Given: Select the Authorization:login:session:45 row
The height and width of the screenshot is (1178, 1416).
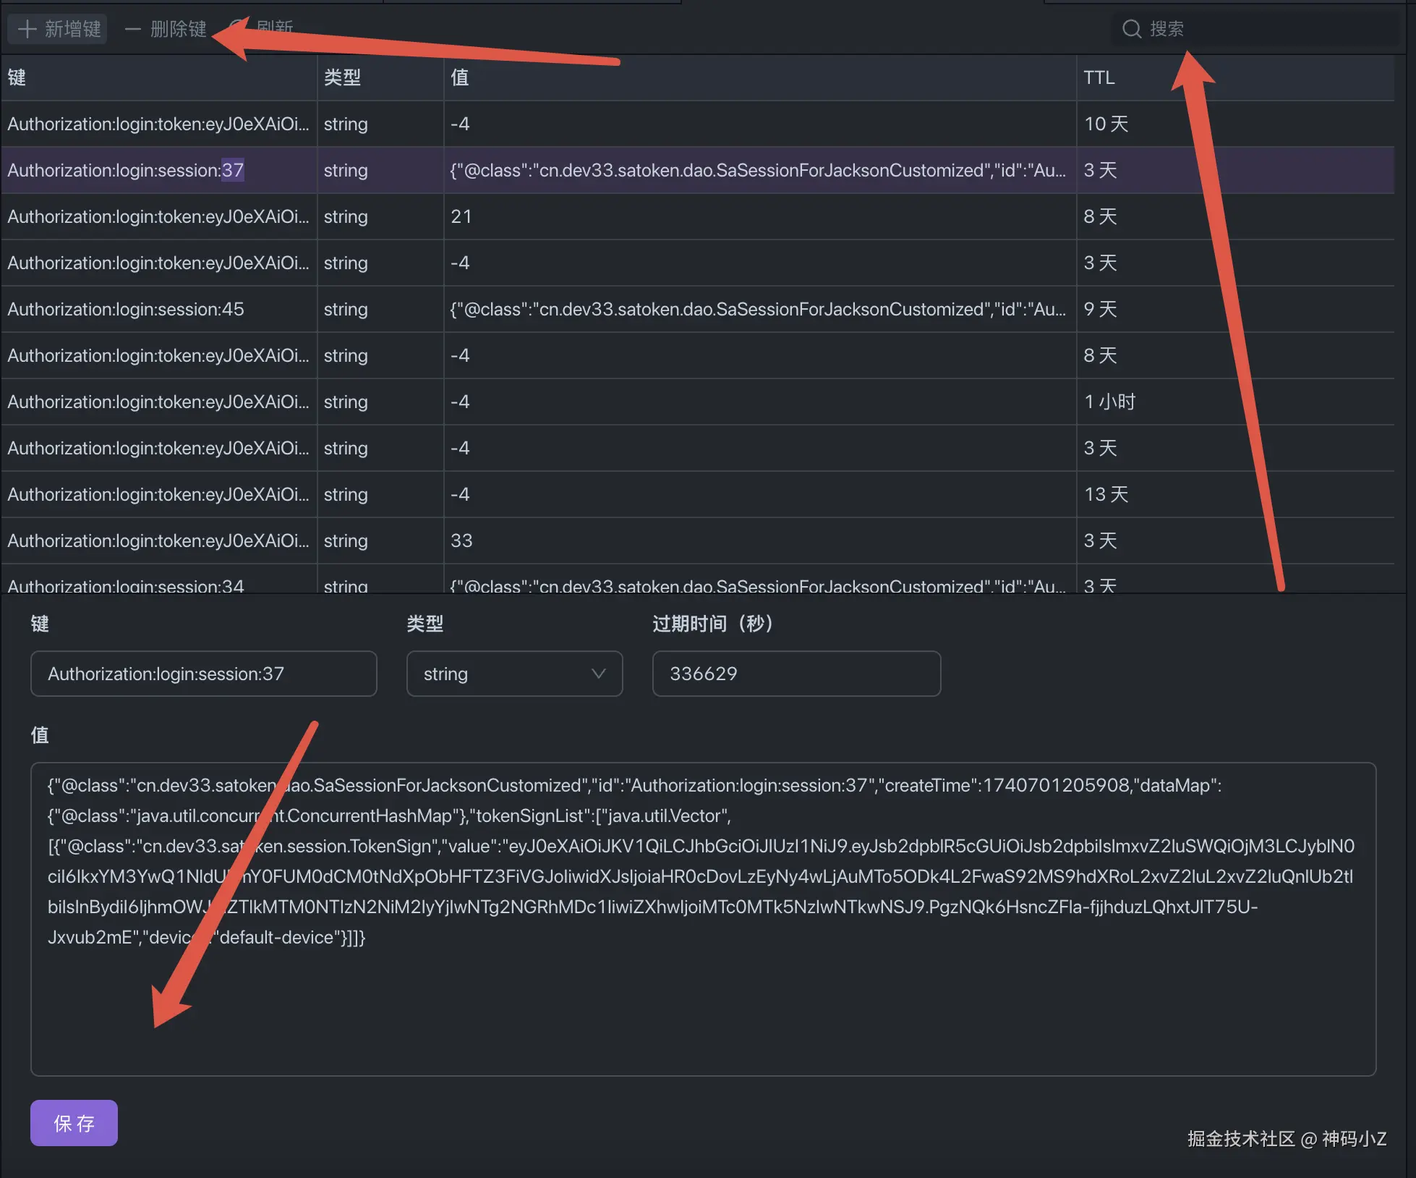Looking at the screenshot, I should click(x=126, y=309).
